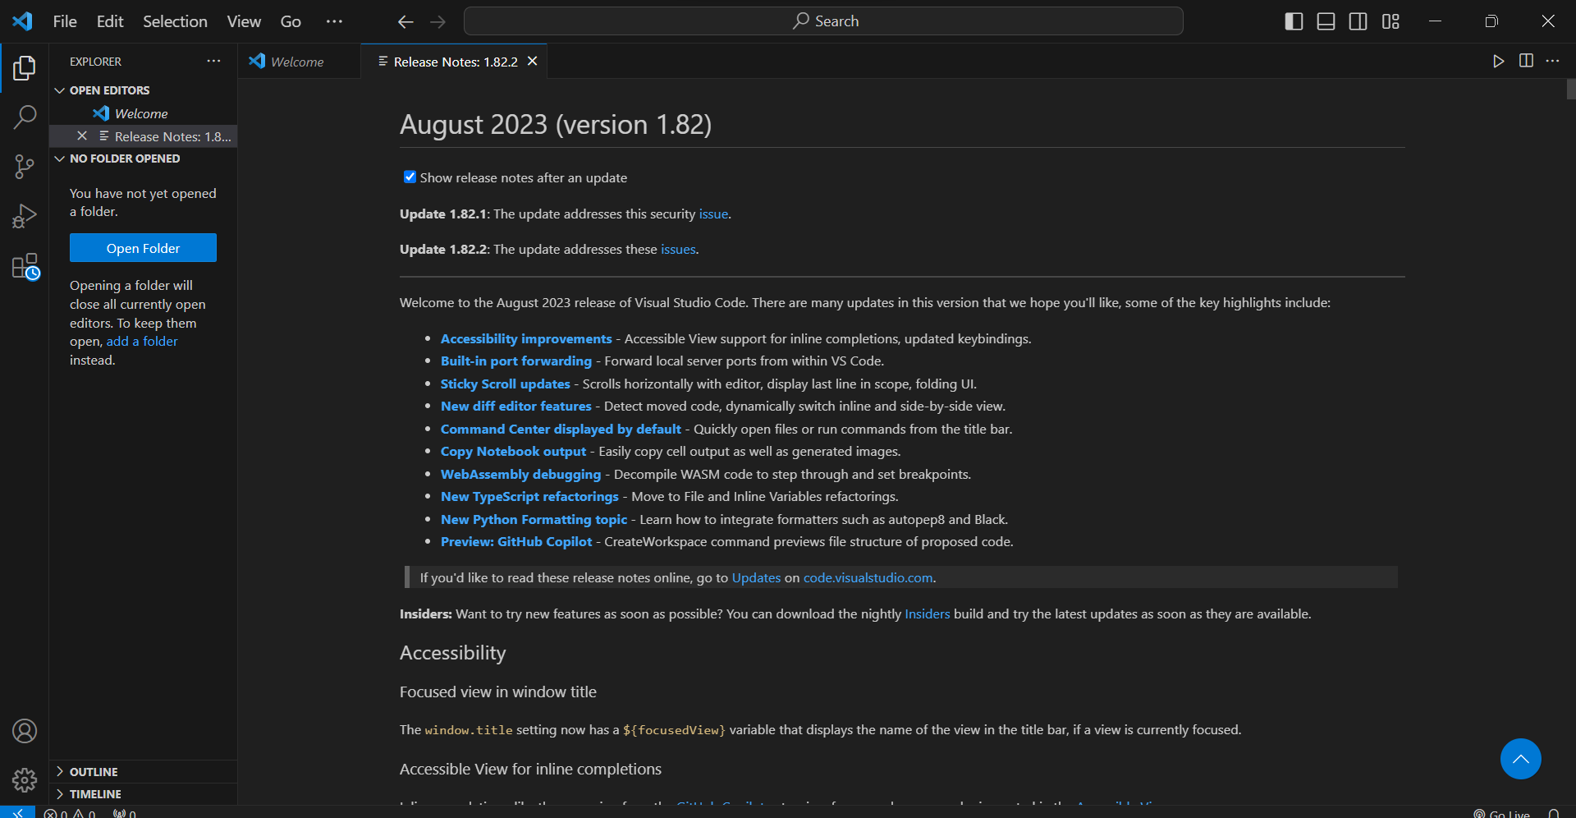Open New TypeScript refactorings link
Viewport: 1576px width, 818px height.
tap(529, 496)
